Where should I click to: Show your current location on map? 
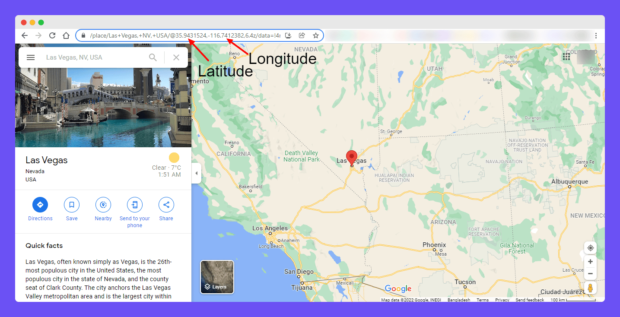590,248
